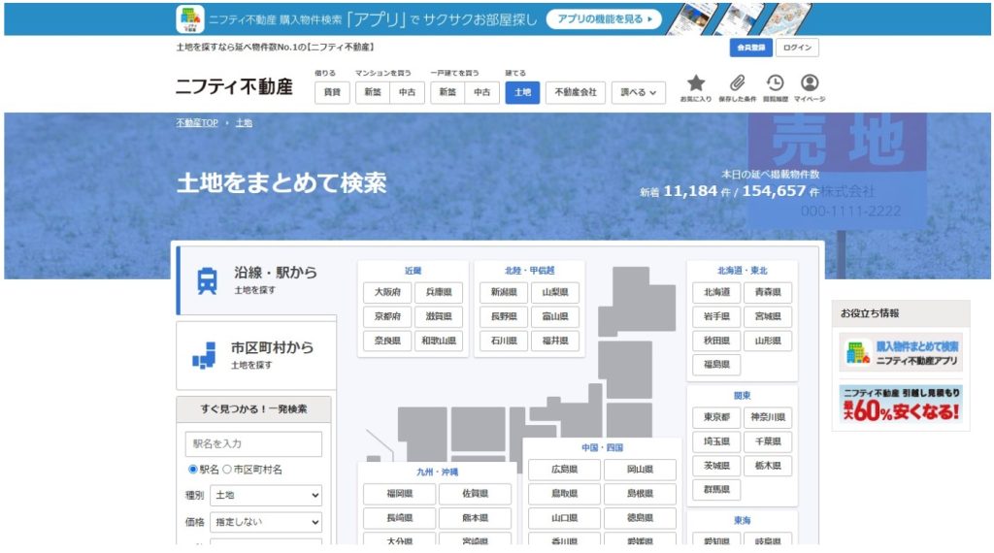Viewport: 994px width, 553px height.
Task: Click the ログイン button
Action: (x=797, y=48)
